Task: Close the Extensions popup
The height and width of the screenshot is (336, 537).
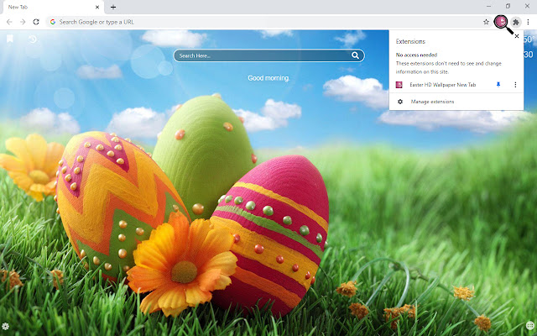Action: pos(517,36)
